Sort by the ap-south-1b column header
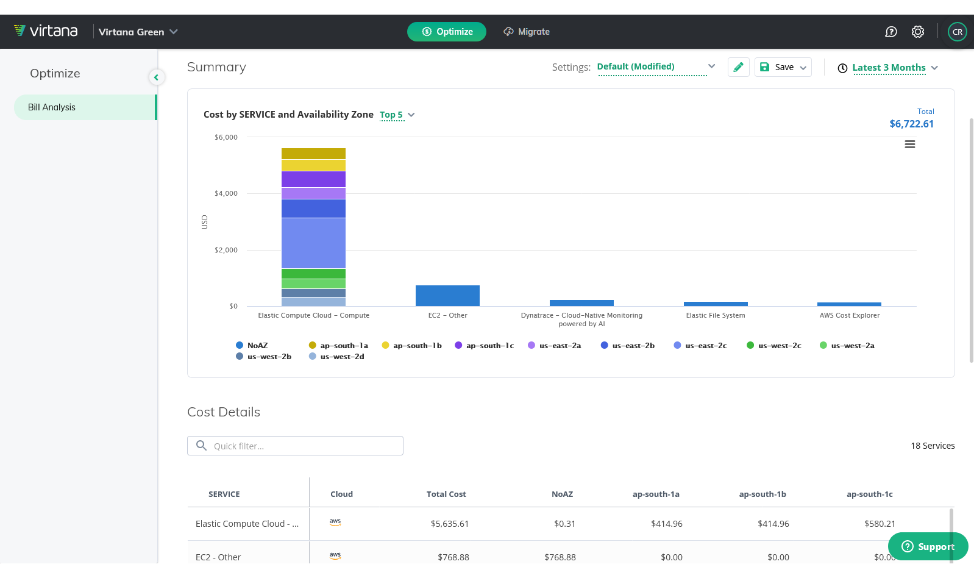Screen dimensions: 974x578 click(762, 494)
